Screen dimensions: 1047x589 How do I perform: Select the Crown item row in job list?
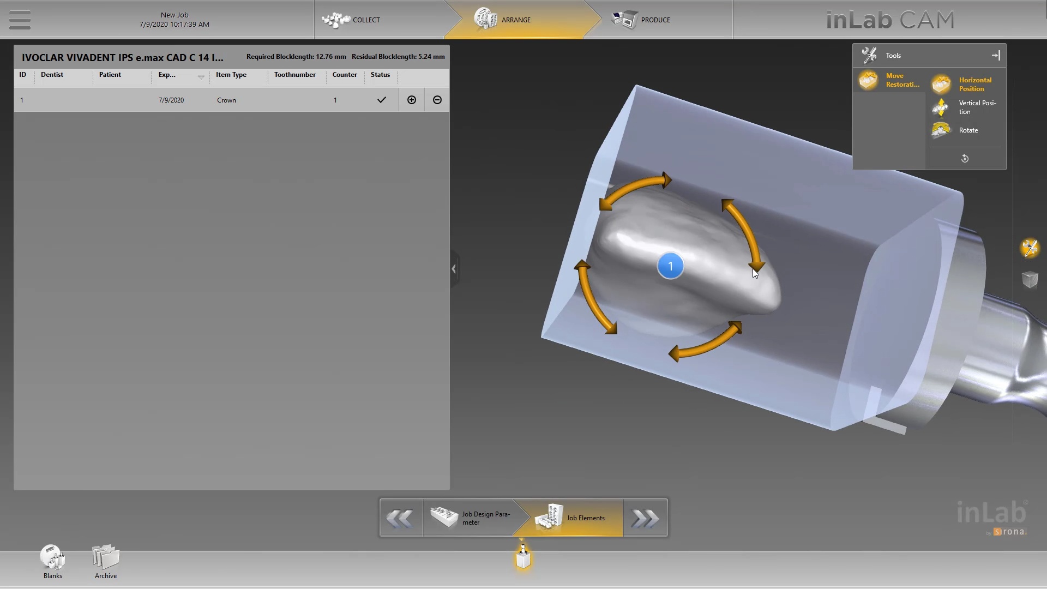coord(226,99)
